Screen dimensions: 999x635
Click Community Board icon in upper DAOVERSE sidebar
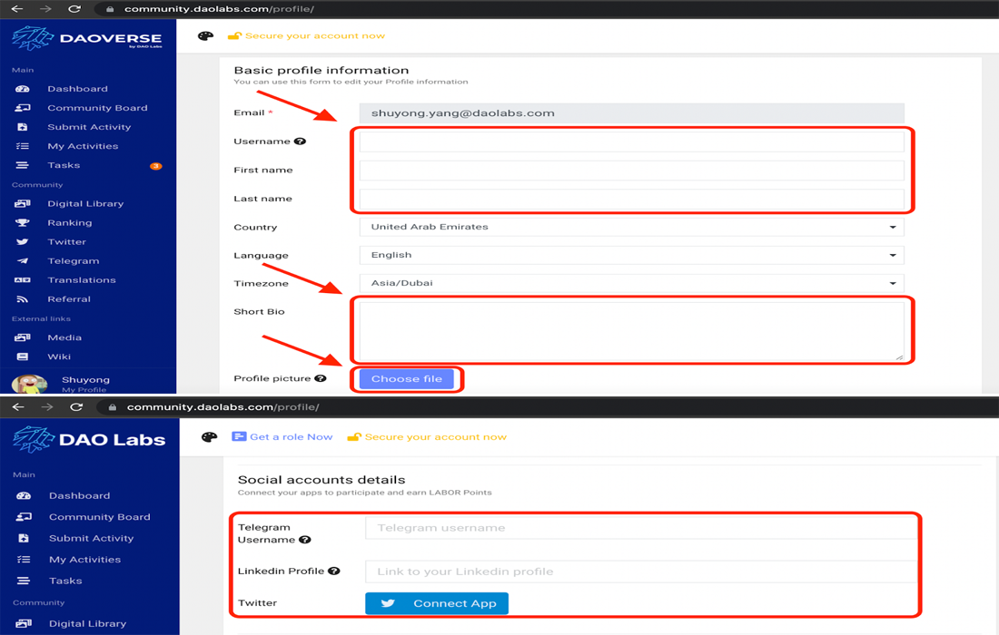point(23,108)
